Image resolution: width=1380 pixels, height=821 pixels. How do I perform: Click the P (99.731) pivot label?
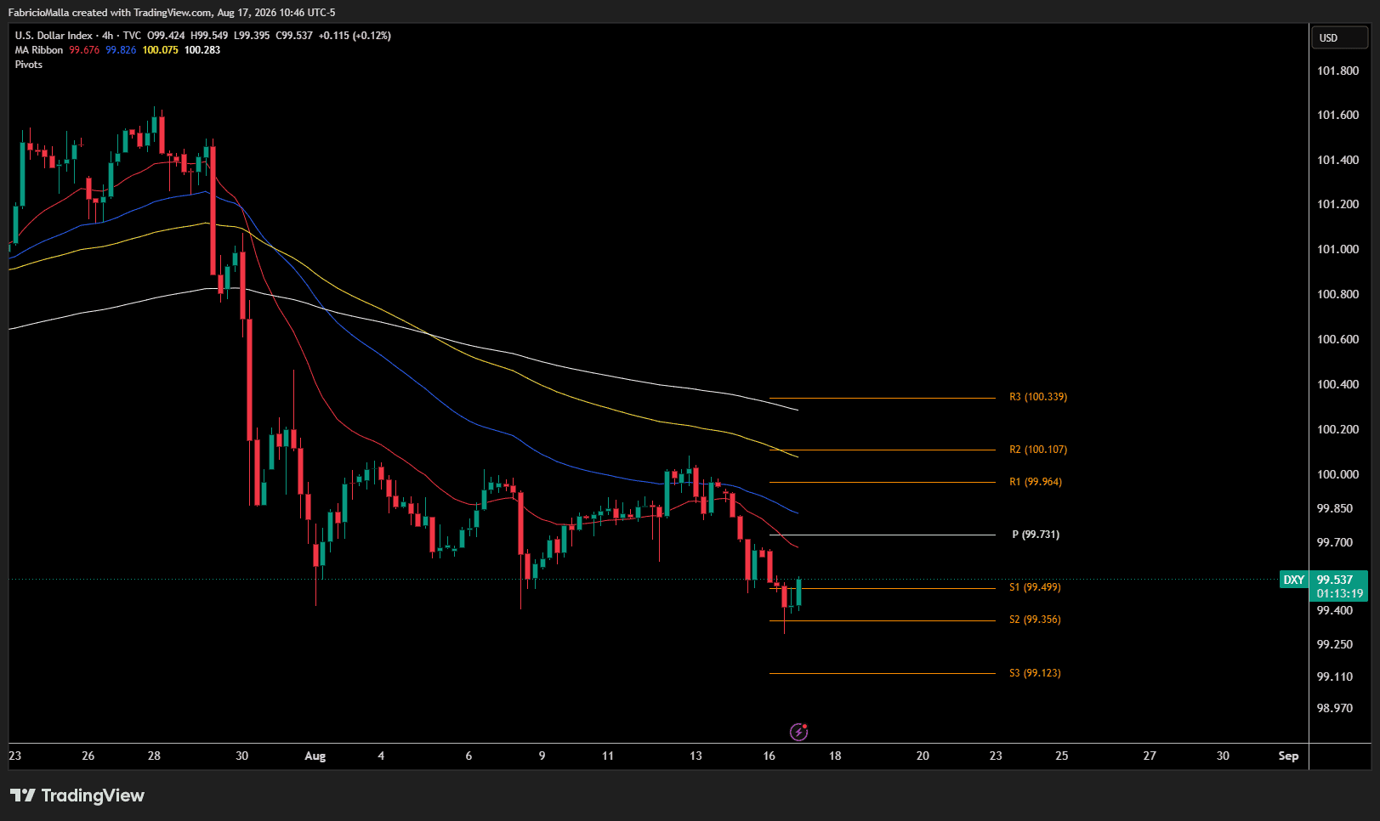click(x=1036, y=535)
